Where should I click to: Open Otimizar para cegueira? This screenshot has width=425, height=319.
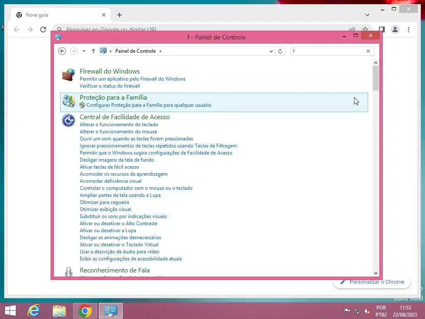coord(104,202)
